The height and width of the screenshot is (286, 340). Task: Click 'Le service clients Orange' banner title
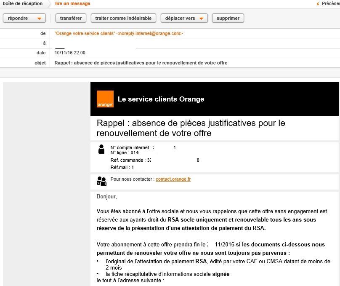pos(161,99)
